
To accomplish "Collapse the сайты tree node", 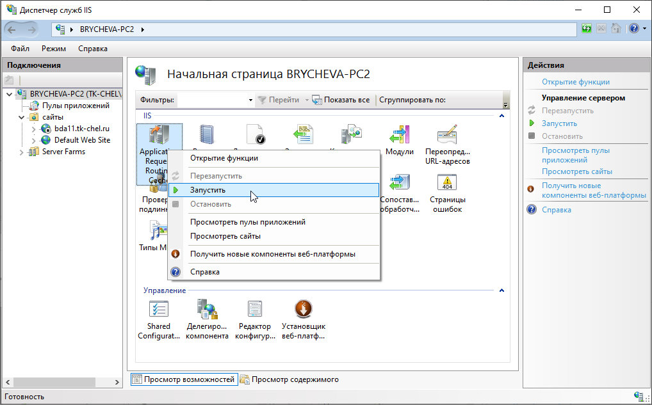I will (21, 118).
